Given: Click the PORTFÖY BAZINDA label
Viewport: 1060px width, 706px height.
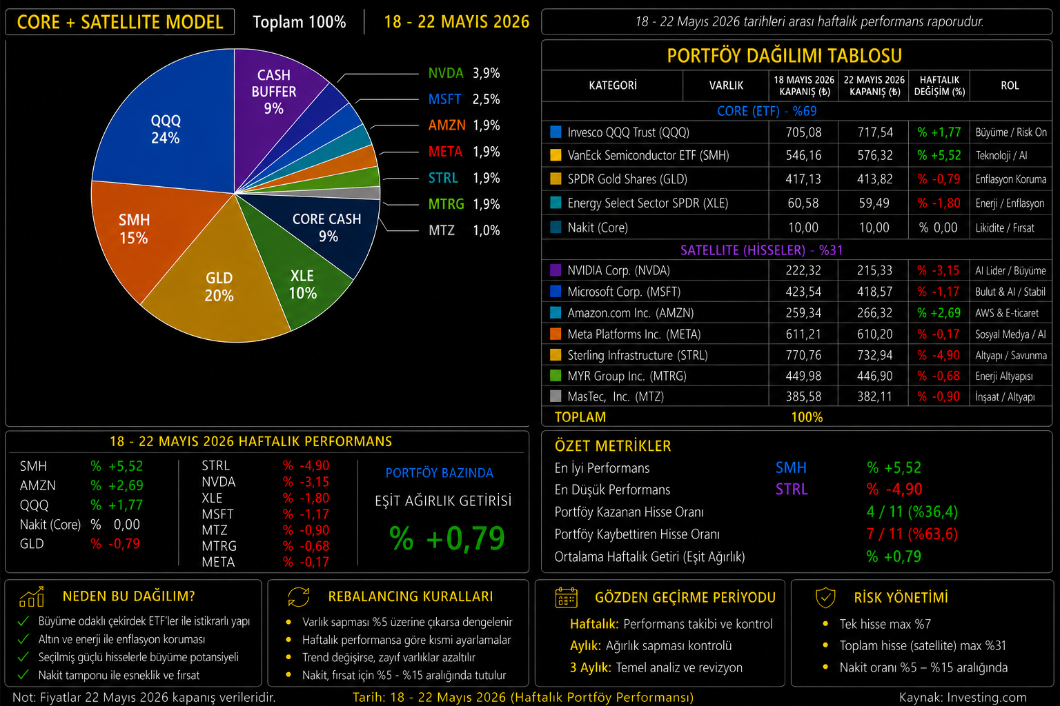Looking at the screenshot, I should (440, 473).
